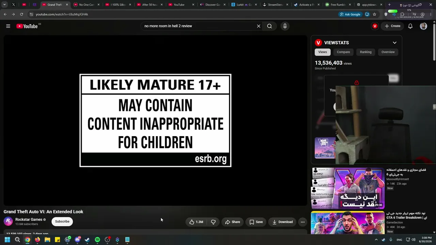Open a new browser tab

389,5
